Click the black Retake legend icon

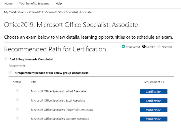point(144,47)
